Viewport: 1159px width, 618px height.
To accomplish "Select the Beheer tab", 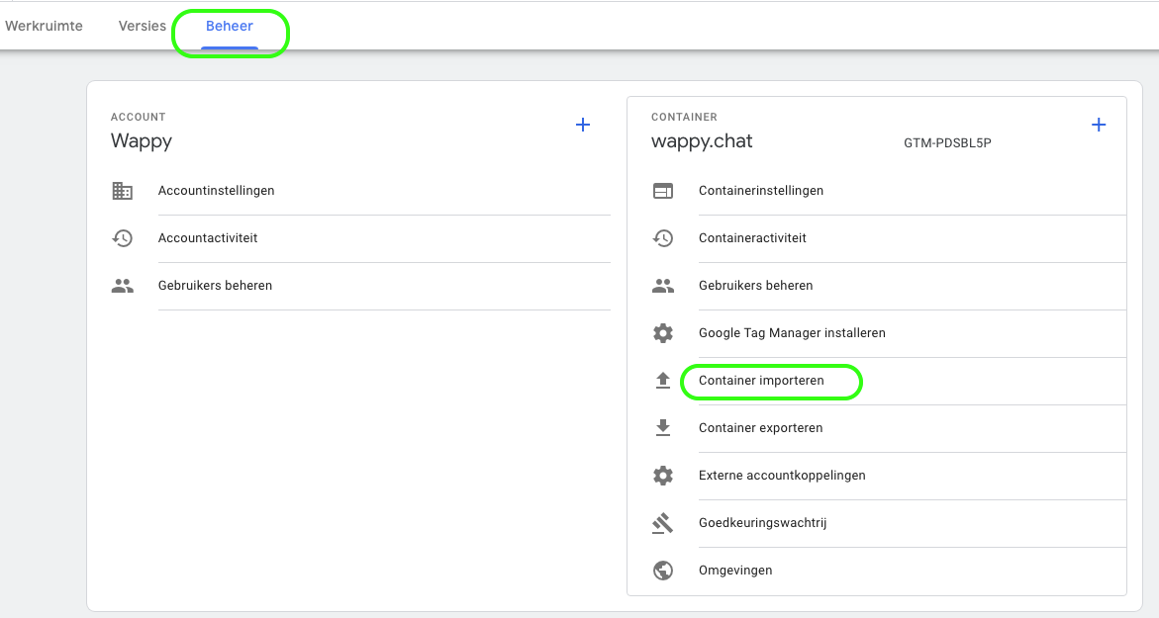I will click(230, 26).
